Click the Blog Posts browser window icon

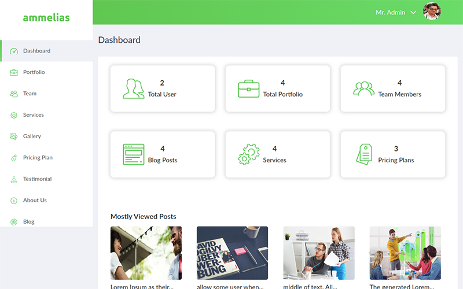tap(134, 154)
